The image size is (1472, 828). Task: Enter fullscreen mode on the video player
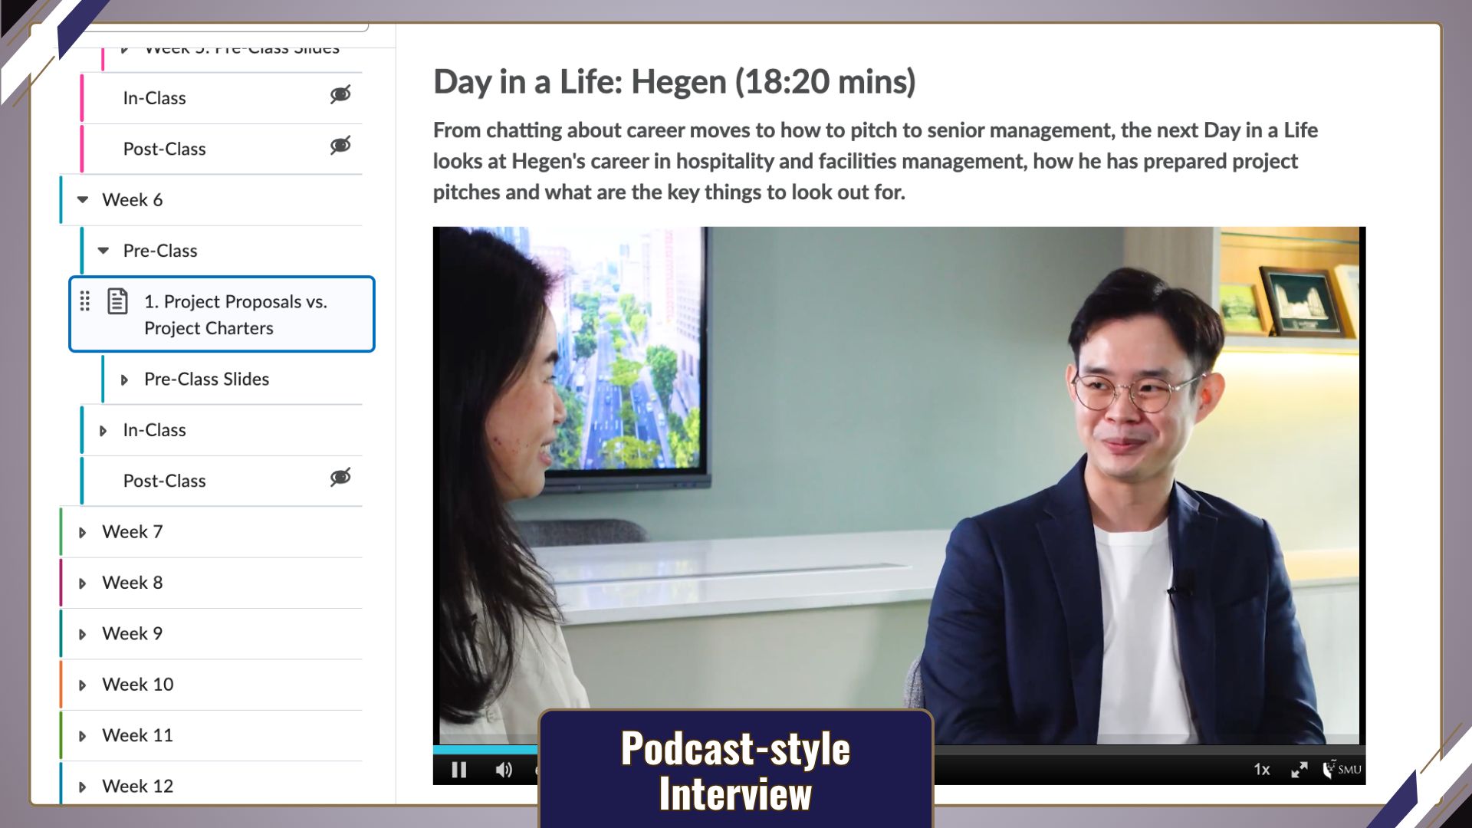[1299, 769]
